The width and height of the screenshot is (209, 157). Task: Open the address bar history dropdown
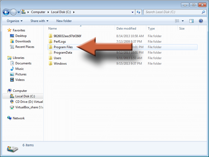132,12
